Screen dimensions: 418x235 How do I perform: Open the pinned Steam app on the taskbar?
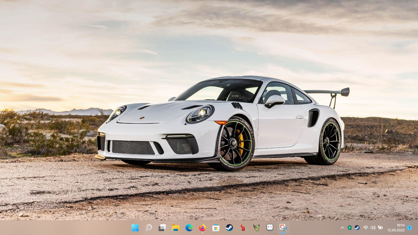point(229,228)
